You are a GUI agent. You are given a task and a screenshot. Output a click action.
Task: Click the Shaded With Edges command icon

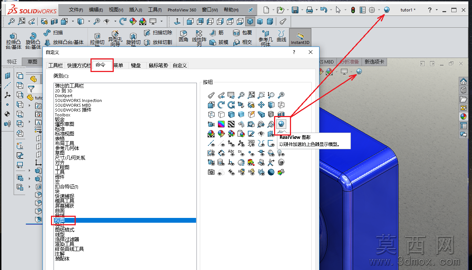click(231, 115)
